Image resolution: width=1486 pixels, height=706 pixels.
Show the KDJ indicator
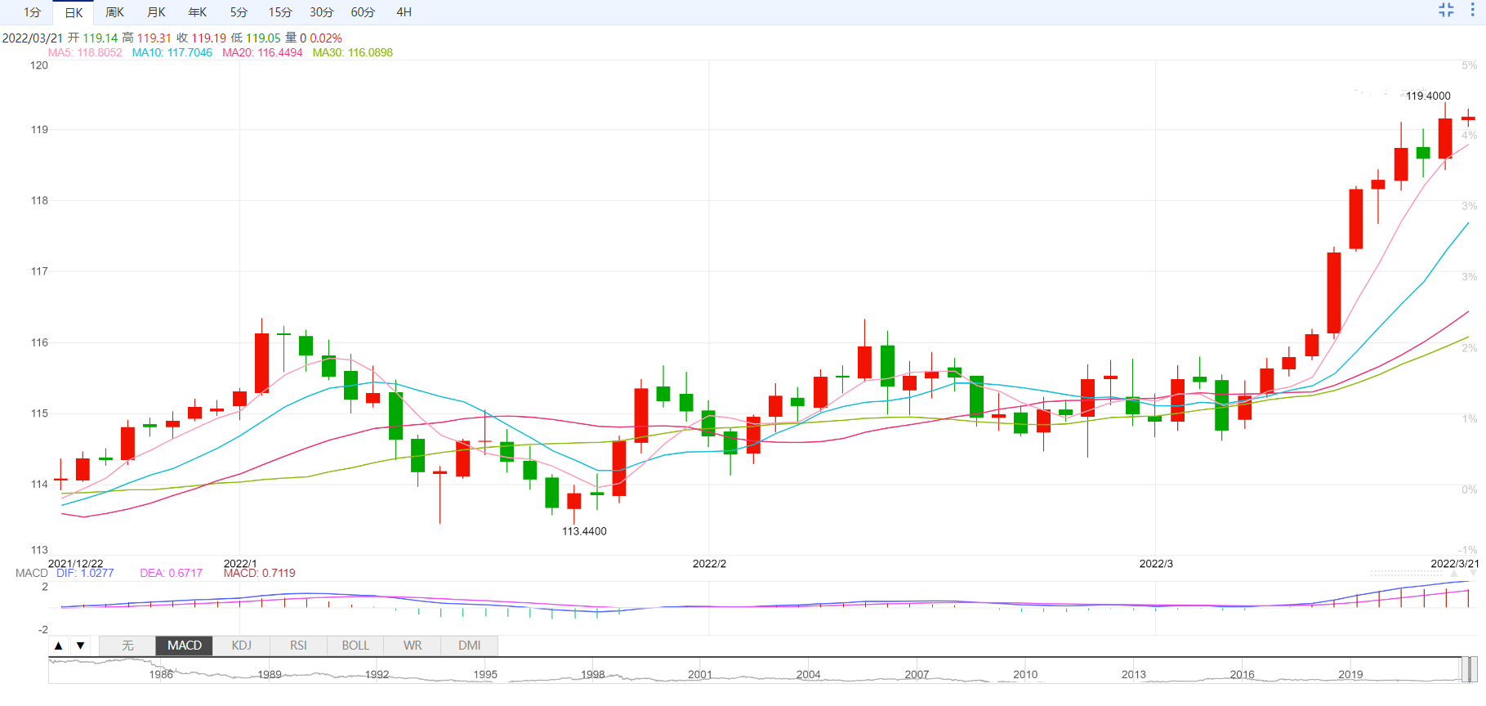(x=241, y=646)
